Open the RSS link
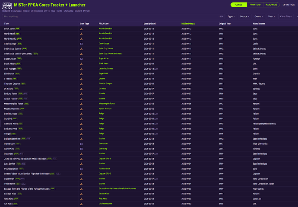 (x=53, y=11)
